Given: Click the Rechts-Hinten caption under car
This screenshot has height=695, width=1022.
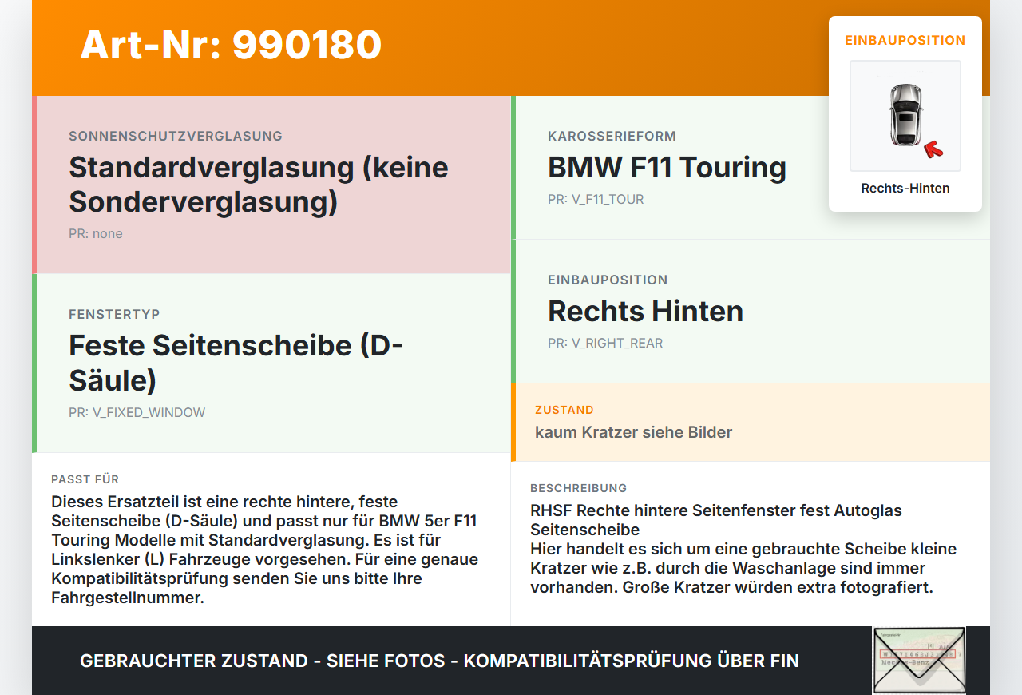Looking at the screenshot, I should [905, 189].
